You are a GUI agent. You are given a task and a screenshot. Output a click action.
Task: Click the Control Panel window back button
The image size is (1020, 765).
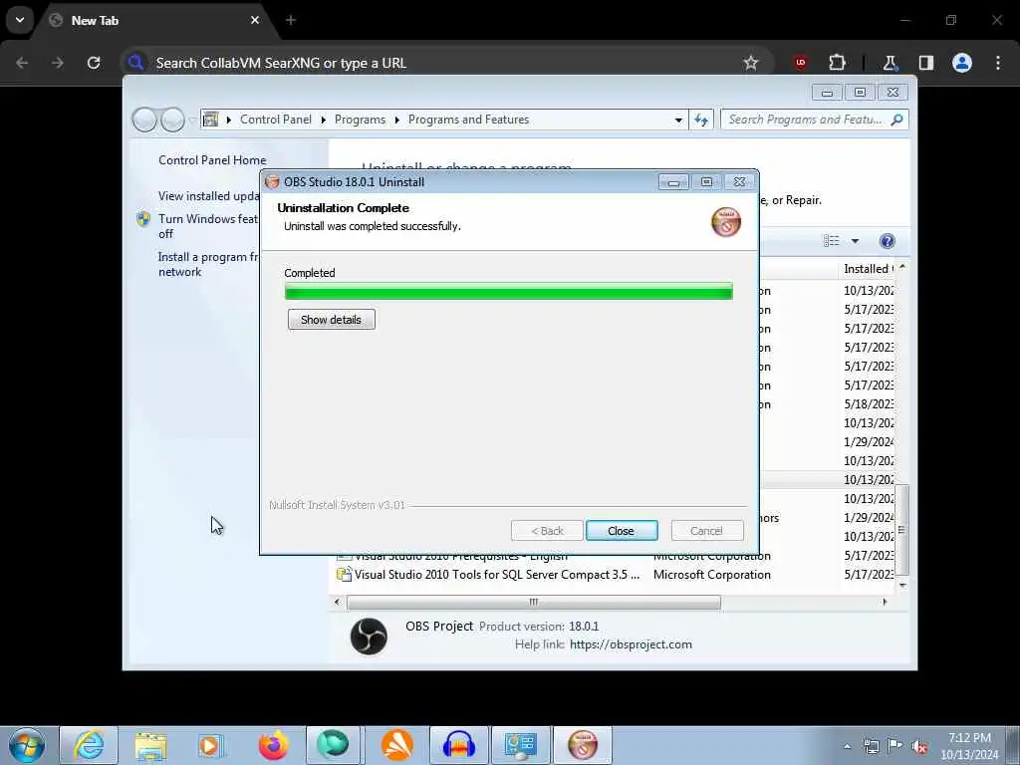click(144, 120)
